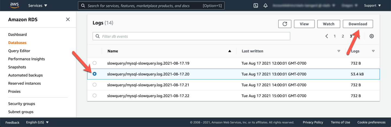Select the mysql-slowquery.log.2021-08-17.19 radio button
Screen dimensions: 391x127
pyautogui.click(x=94, y=63)
